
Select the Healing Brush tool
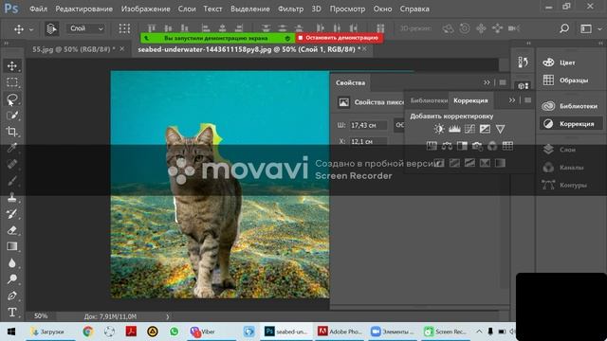point(12,164)
